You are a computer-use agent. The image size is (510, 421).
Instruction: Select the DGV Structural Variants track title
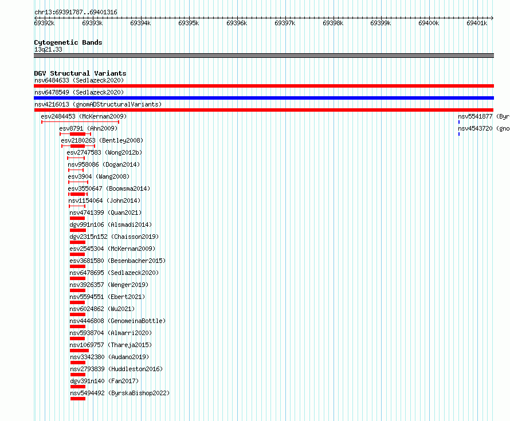tap(80, 73)
